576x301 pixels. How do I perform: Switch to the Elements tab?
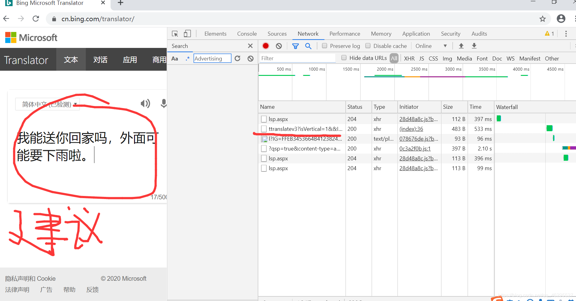[215, 34]
